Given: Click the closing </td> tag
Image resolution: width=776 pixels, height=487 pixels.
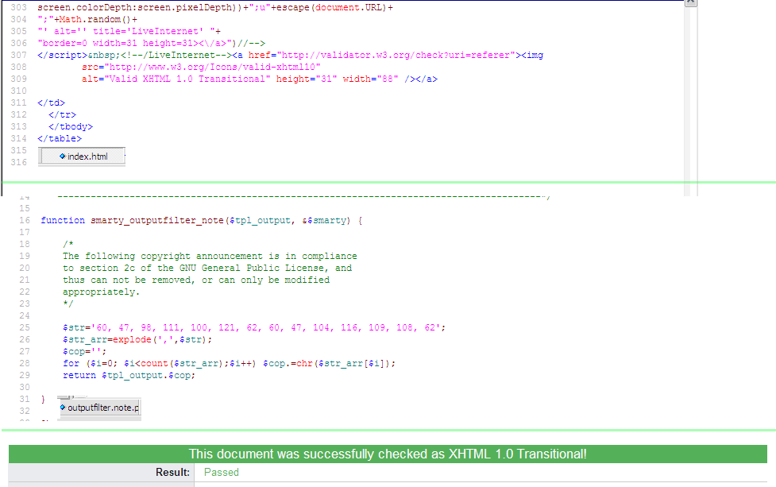Looking at the screenshot, I should tap(51, 103).
